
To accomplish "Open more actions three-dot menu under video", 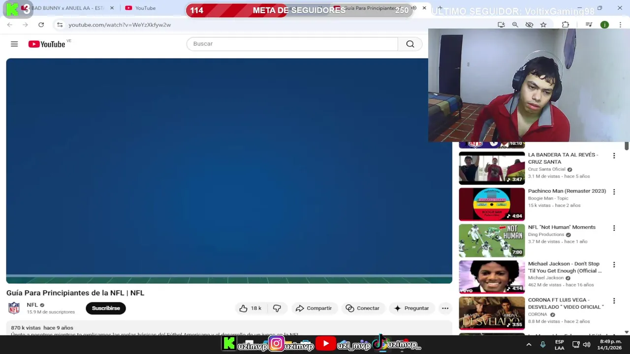I will pyautogui.click(x=445, y=308).
